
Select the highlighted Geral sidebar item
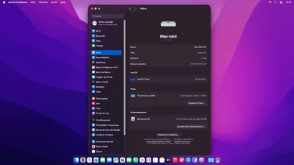[106, 53]
